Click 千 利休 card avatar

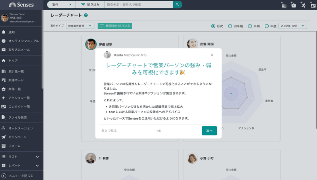tap(91, 158)
